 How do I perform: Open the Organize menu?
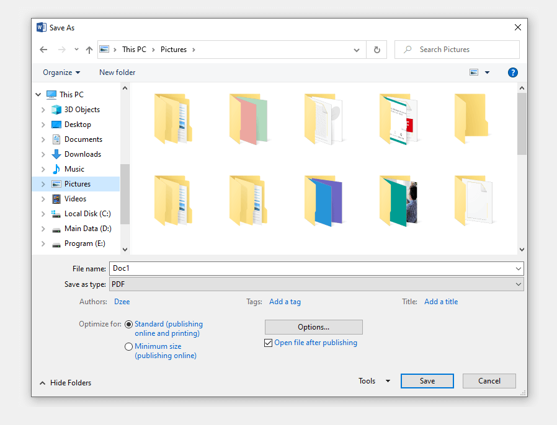61,72
